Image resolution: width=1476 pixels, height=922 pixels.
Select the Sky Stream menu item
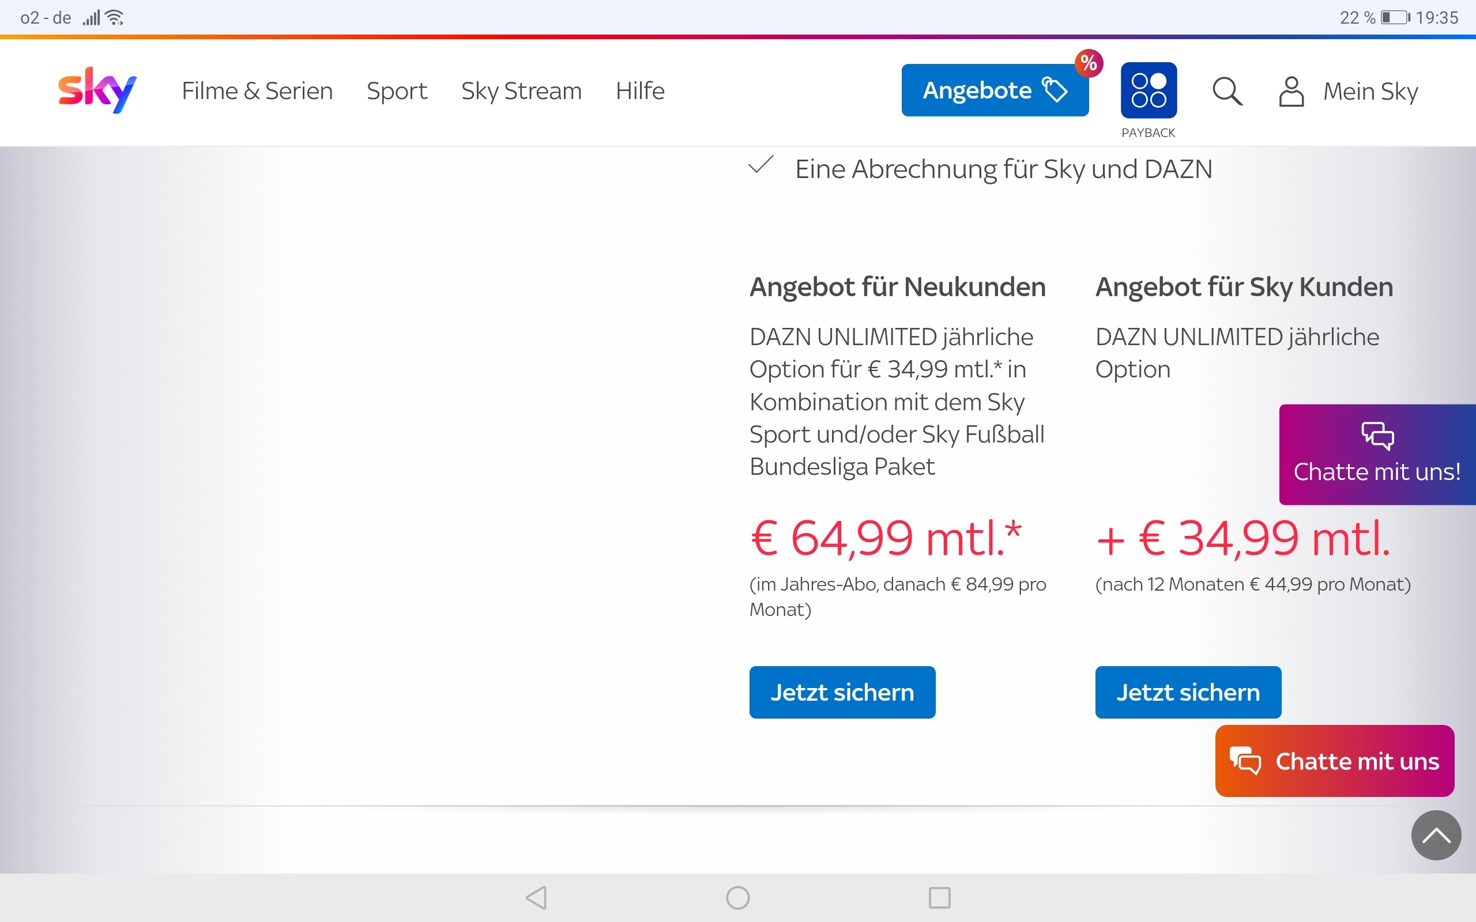point(521,91)
